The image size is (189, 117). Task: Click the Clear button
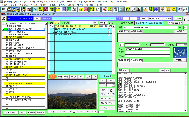click(81, 76)
